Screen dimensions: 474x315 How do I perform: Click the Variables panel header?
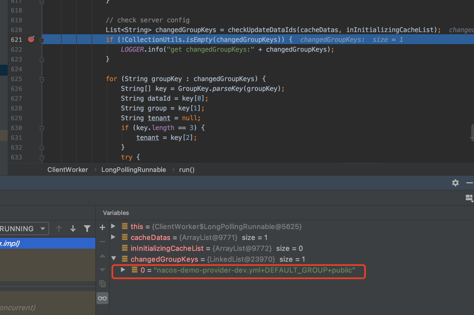point(116,213)
